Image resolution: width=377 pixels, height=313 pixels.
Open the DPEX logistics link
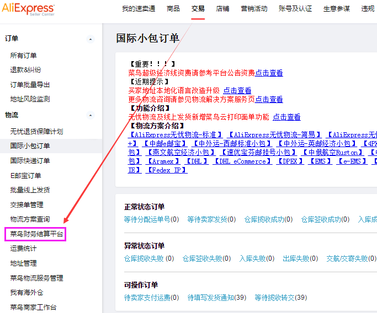[290, 161]
